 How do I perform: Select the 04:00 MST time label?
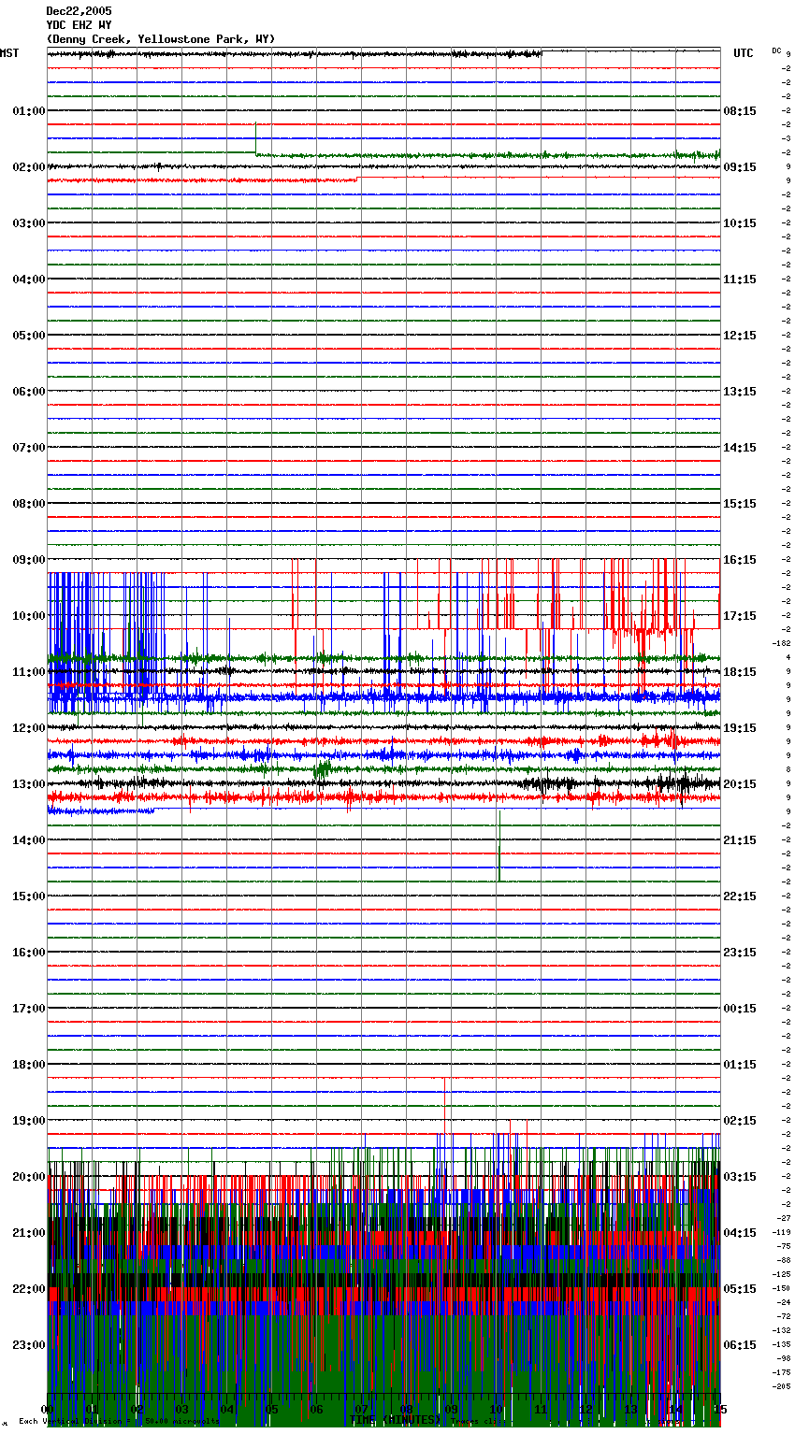(29, 280)
